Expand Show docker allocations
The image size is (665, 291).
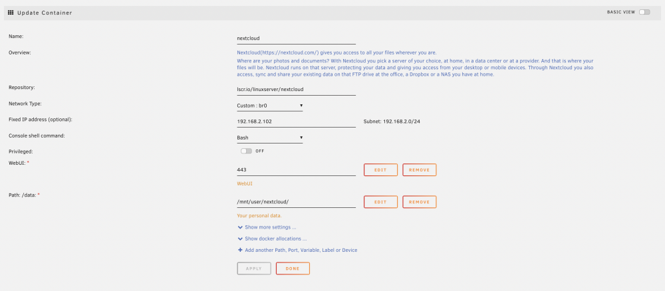[x=276, y=239]
